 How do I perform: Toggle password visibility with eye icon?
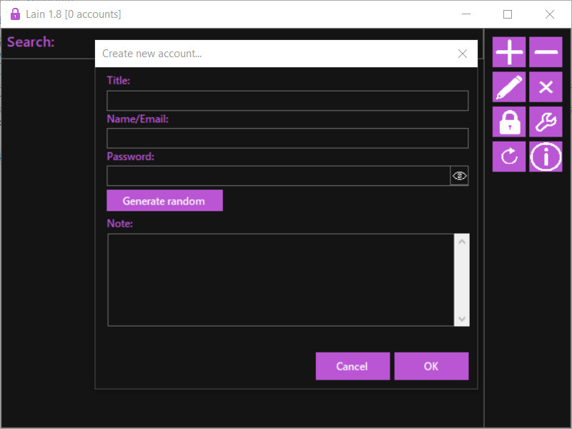tap(459, 176)
